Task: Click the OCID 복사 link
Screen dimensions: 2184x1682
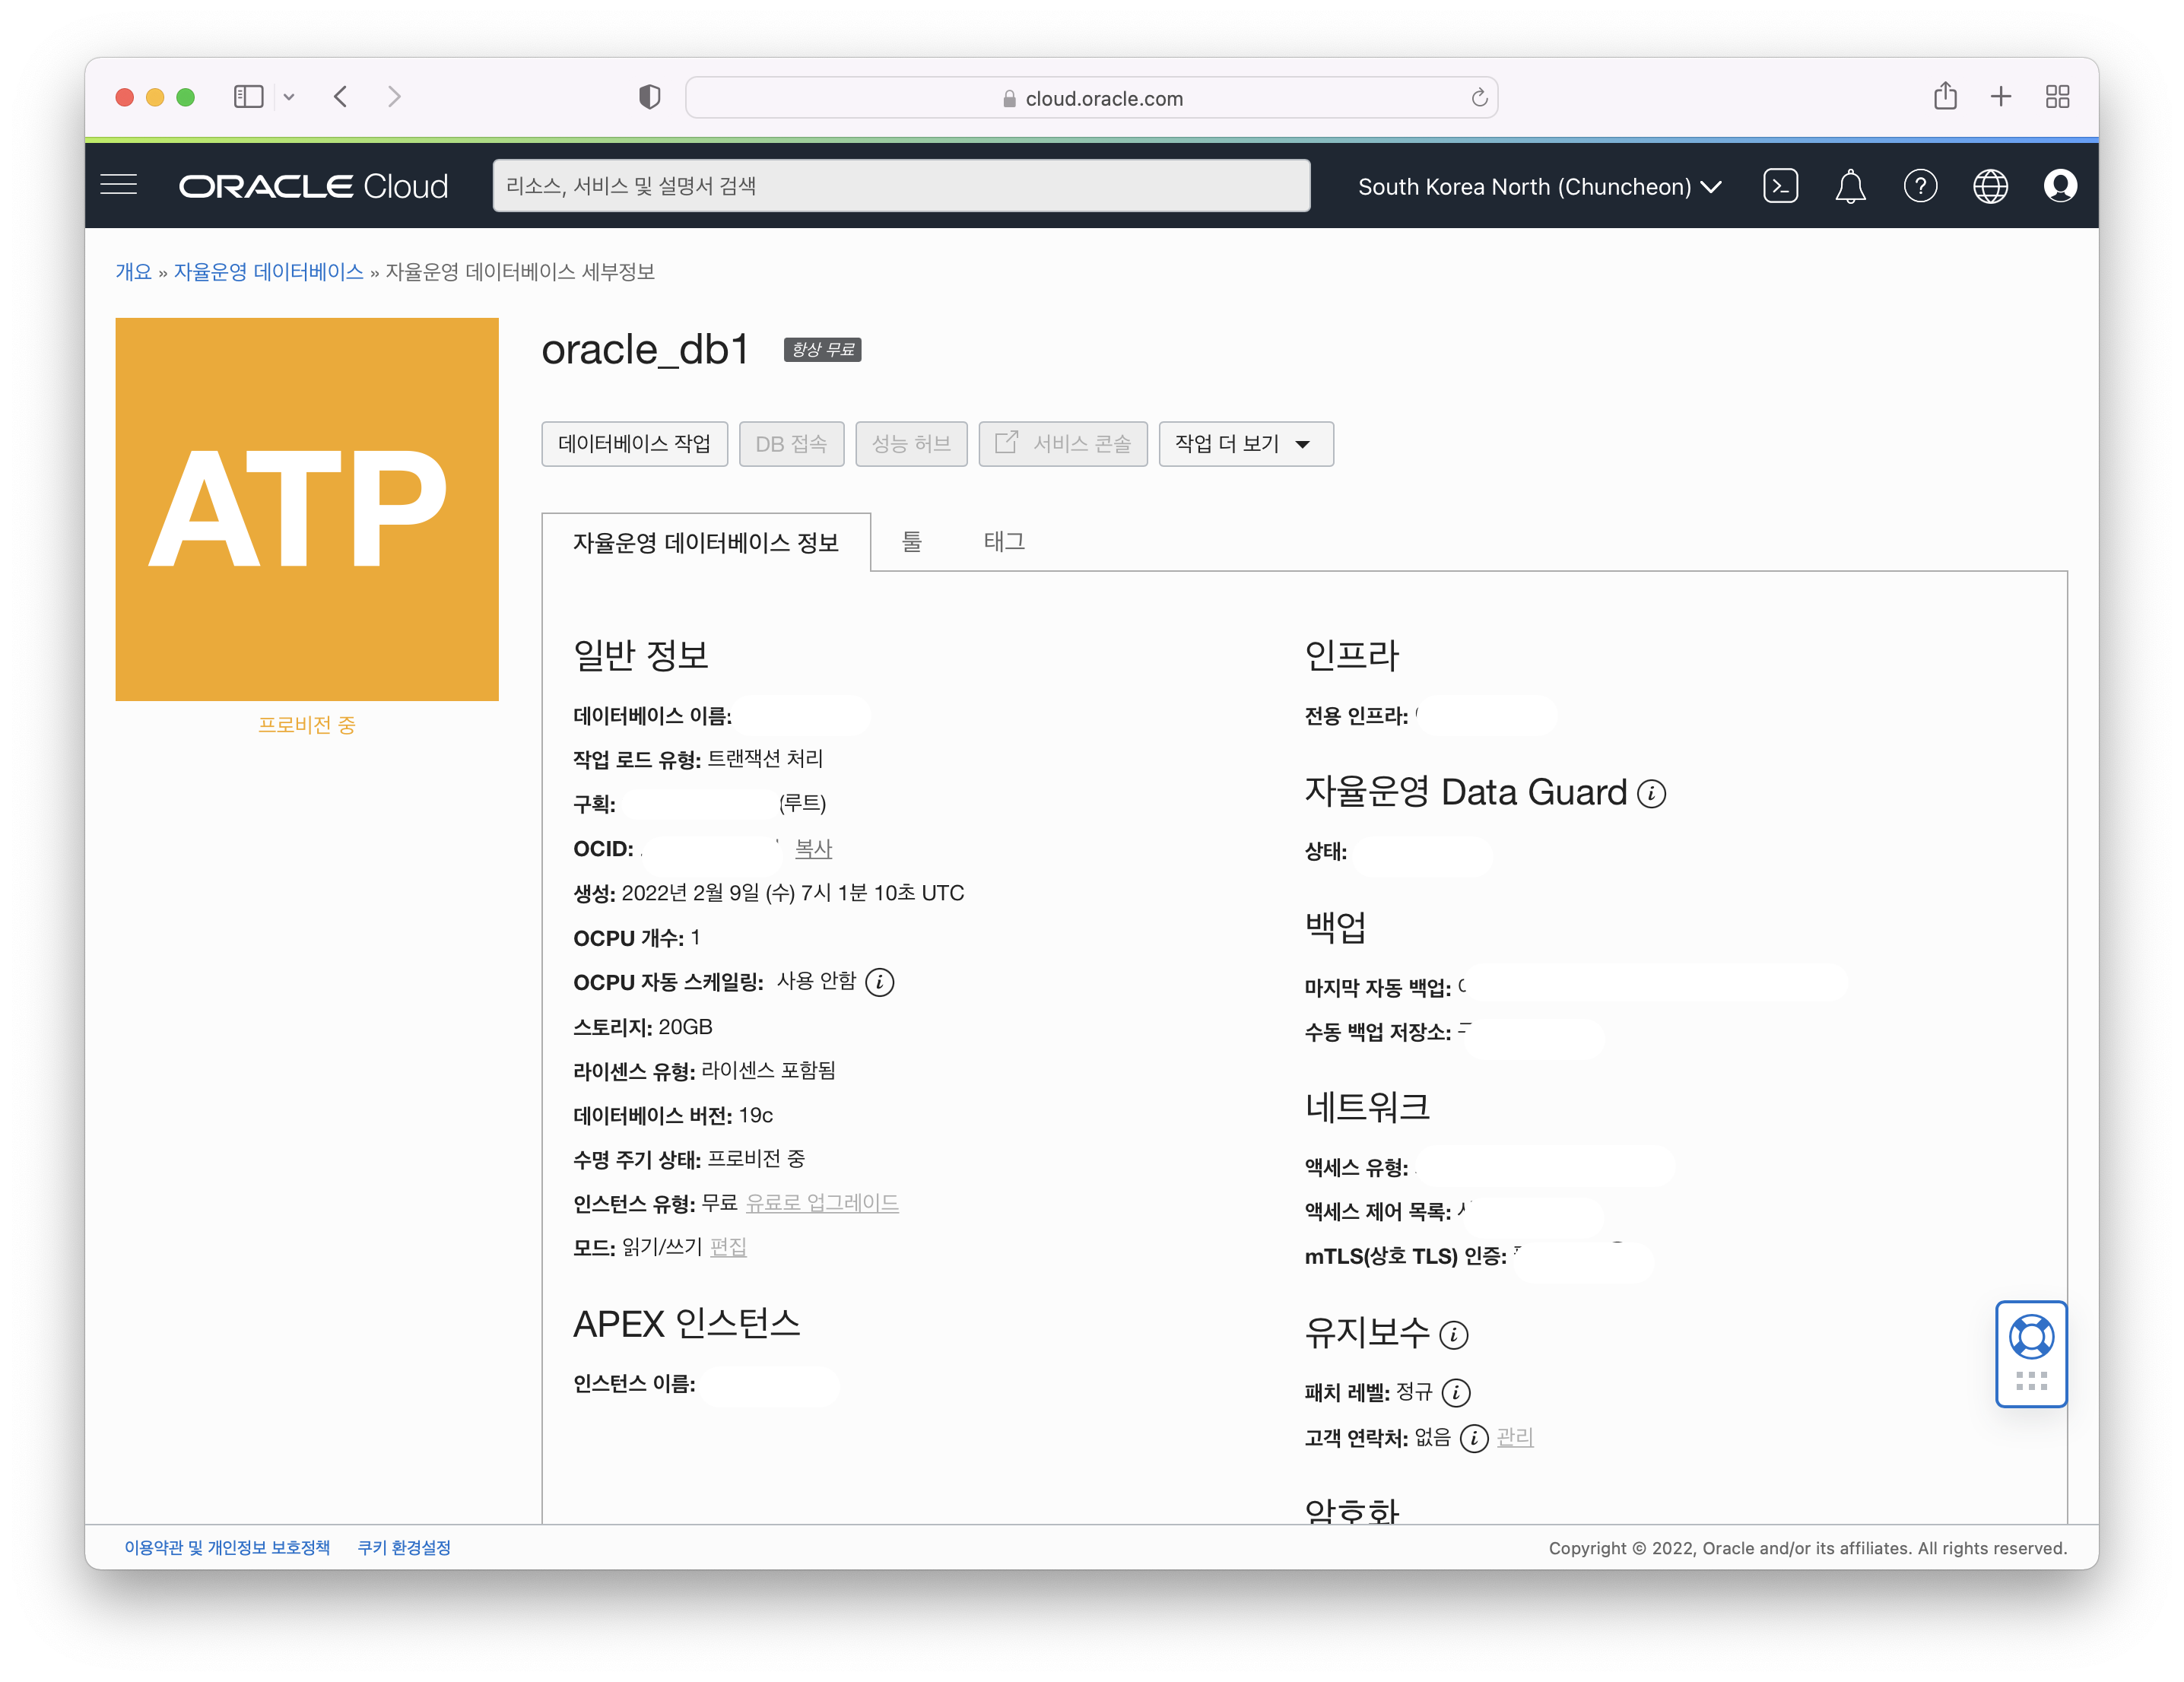Action: tap(813, 849)
